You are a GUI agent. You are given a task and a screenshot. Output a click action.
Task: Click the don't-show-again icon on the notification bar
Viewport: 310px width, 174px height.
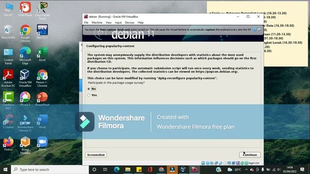259,29
